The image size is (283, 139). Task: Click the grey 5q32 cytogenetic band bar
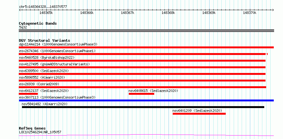(x=146, y=31)
